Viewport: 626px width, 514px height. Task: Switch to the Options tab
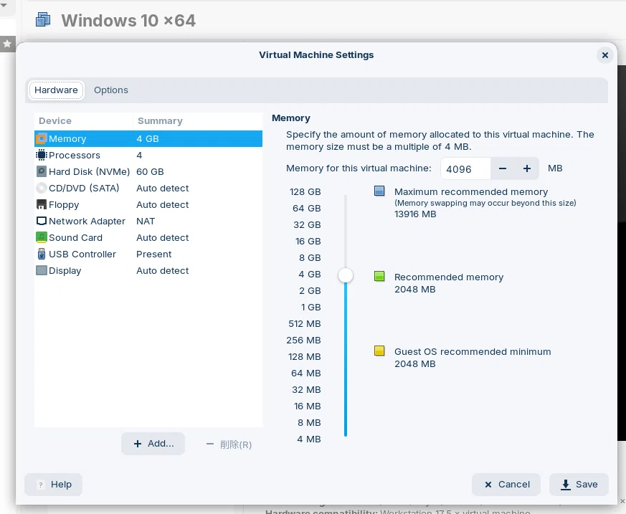click(111, 90)
